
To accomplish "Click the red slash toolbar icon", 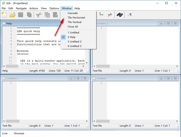I will [110, 15].
